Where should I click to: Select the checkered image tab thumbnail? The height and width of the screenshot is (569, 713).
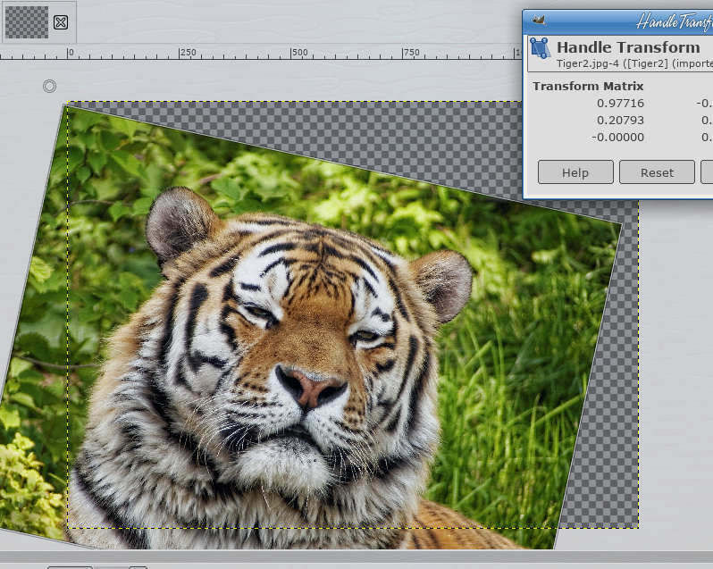pos(27,22)
